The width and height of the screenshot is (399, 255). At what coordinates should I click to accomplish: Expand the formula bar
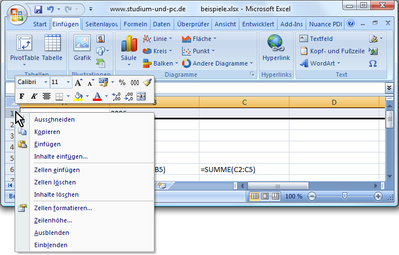(x=389, y=88)
